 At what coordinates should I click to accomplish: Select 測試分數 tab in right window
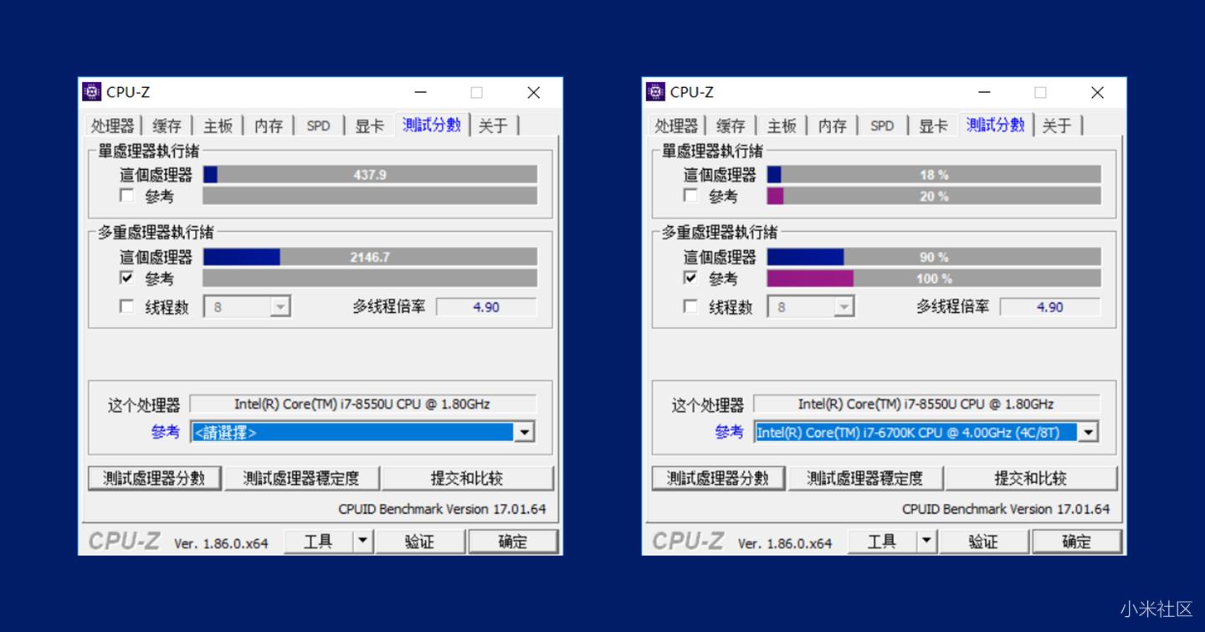coord(996,125)
